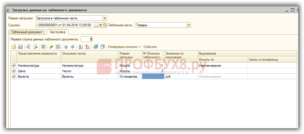Click greyed Наименование cell in Валюта row
This screenshot has width=304, height=134.
[223, 76]
